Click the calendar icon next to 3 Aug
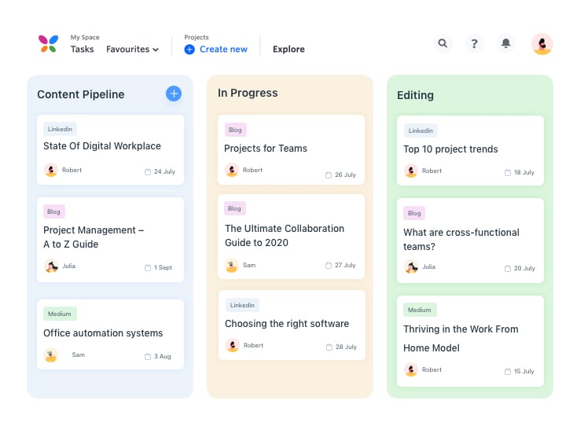Screen dimensions: 584x430 pyautogui.click(x=148, y=357)
